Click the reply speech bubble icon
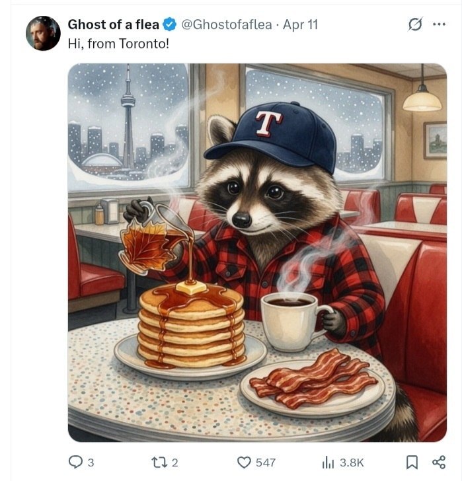The image size is (462, 481). [75, 462]
